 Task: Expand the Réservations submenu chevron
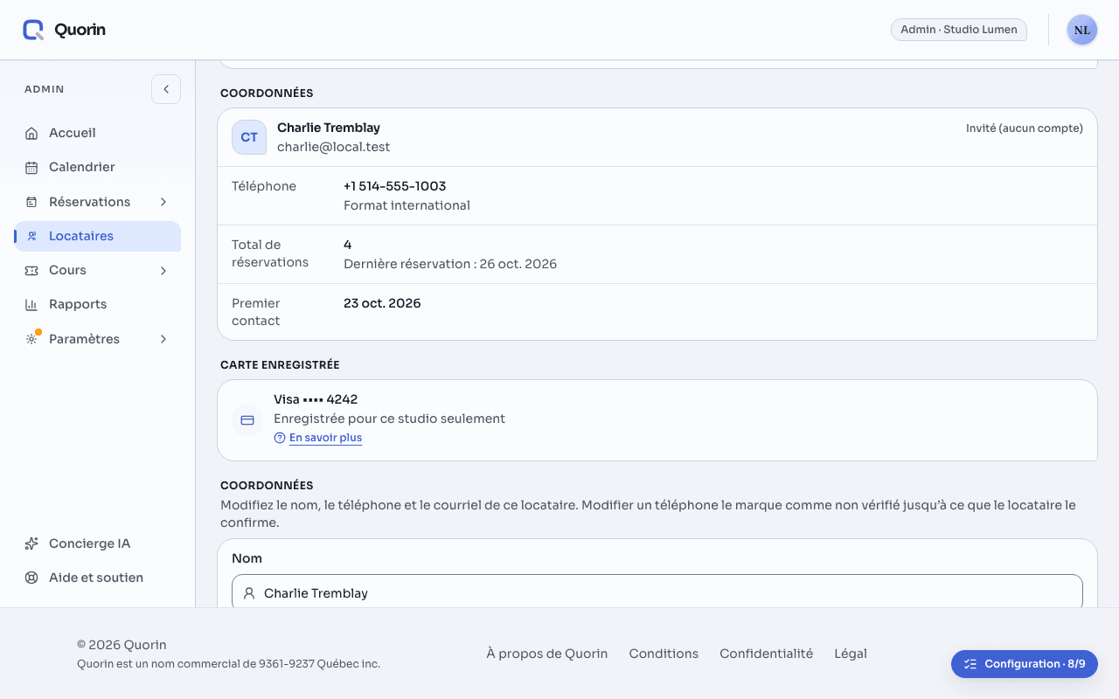pyautogui.click(x=163, y=202)
